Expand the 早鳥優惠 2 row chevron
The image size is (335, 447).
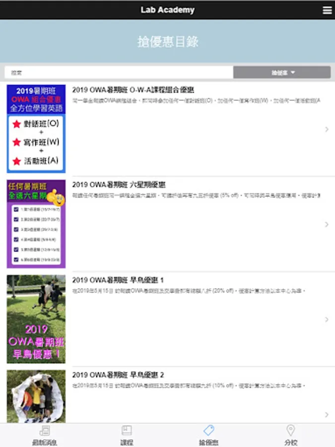327,415
